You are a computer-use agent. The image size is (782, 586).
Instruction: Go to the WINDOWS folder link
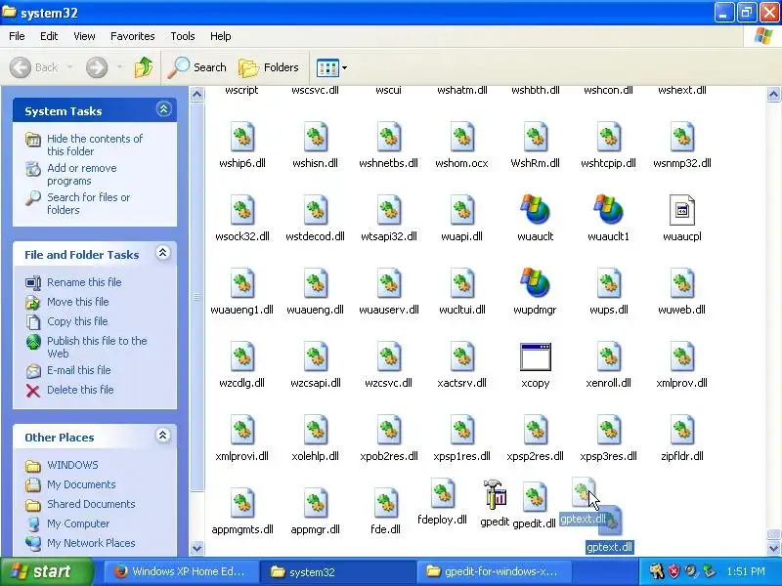tap(72, 465)
